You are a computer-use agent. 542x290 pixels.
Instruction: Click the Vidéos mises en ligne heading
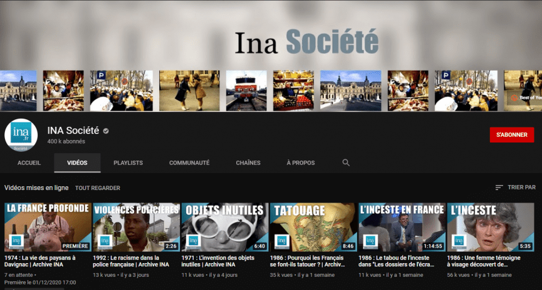coord(36,188)
